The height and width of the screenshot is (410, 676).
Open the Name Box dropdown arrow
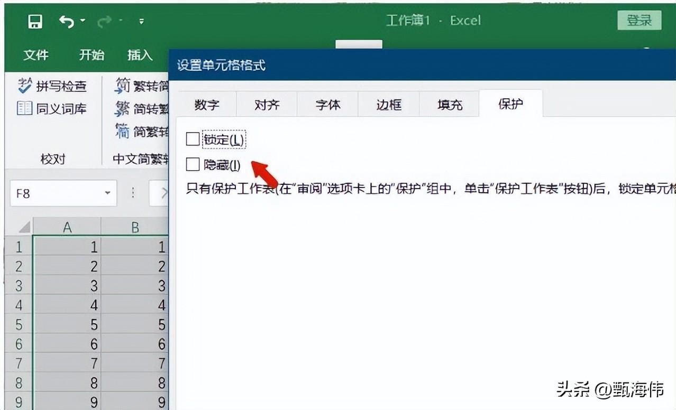[108, 193]
